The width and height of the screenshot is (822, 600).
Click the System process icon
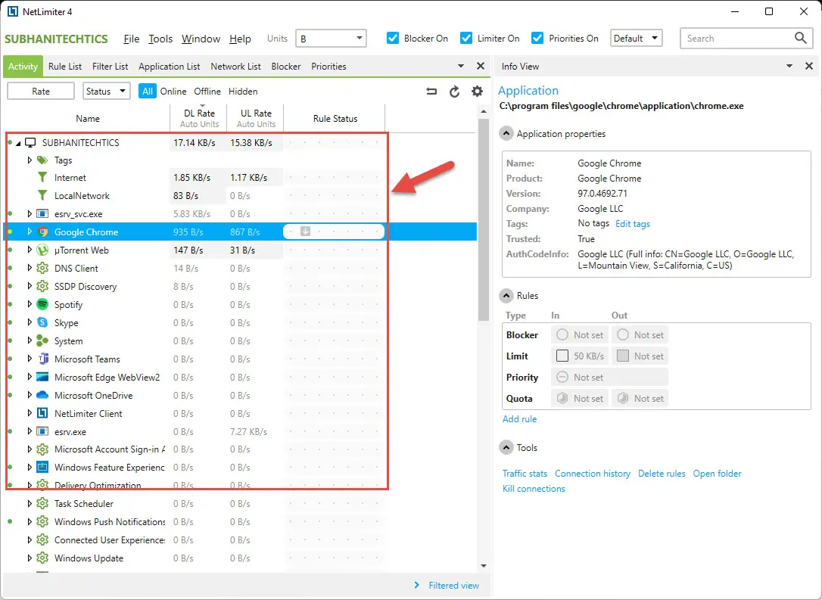(42, 340)
